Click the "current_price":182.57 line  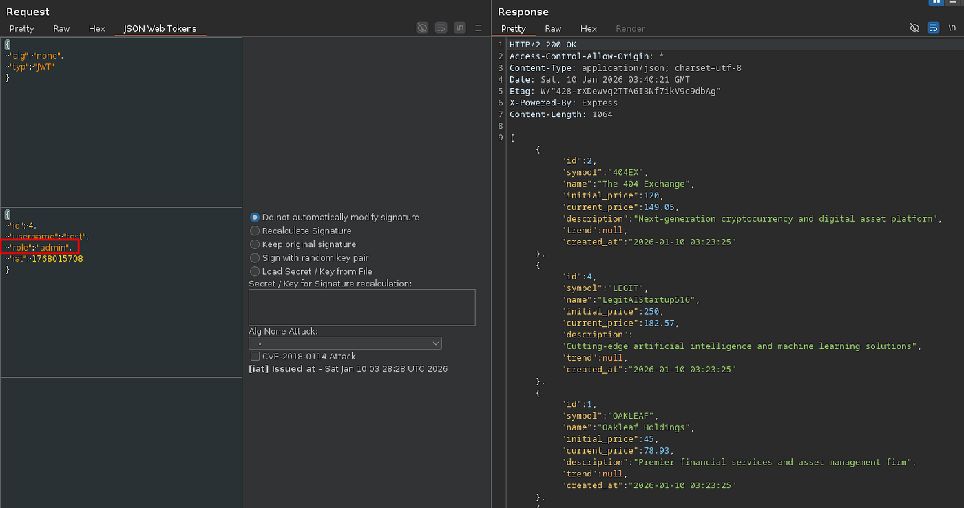point(620,323)
